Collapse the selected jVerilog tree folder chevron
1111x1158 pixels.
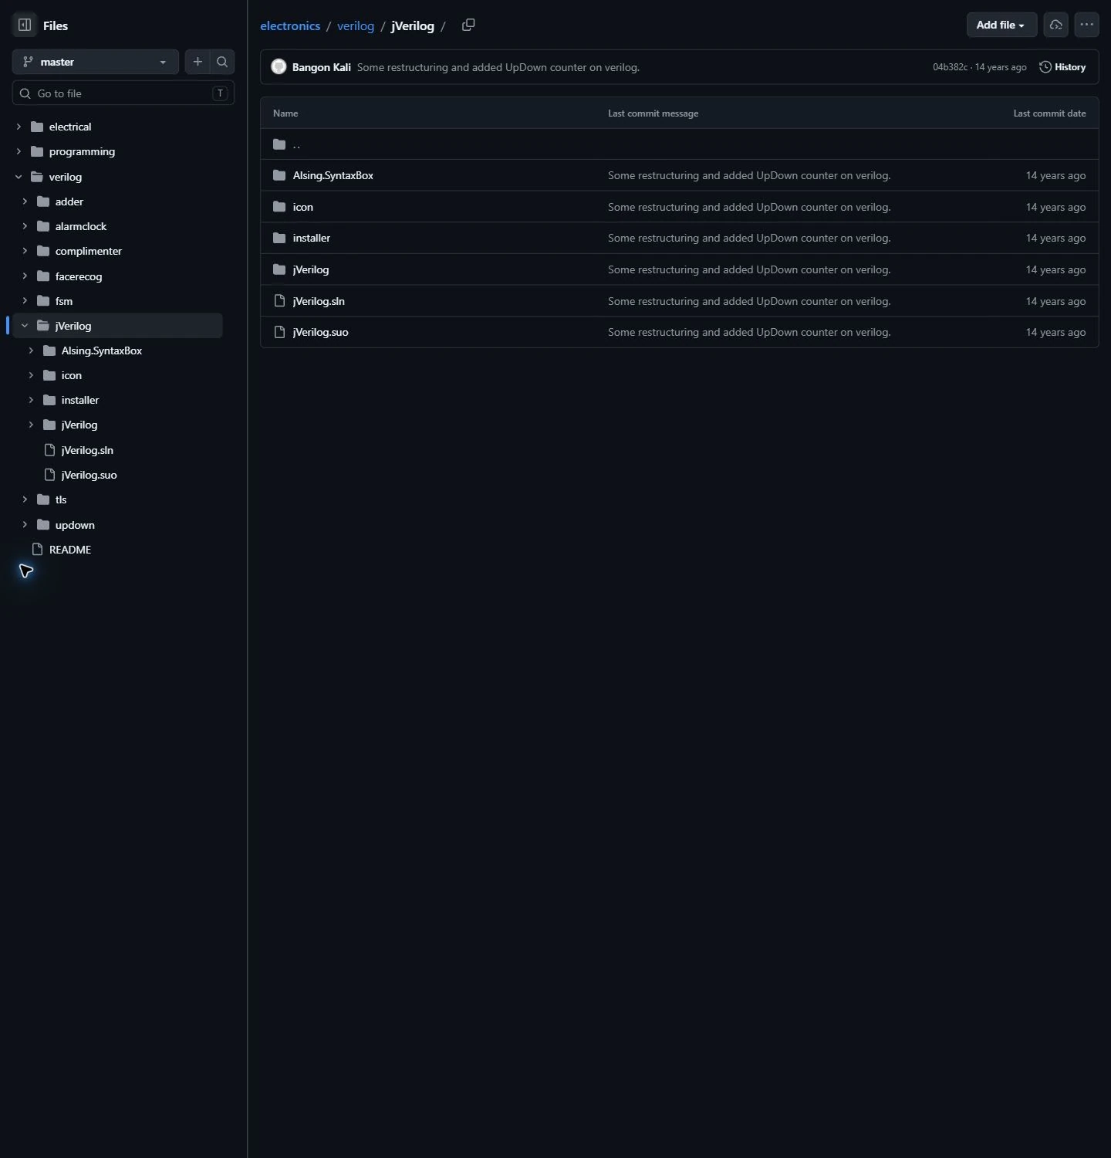[25, 326]
